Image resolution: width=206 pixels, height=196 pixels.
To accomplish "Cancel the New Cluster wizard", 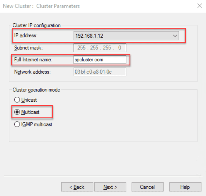I will [x=147, y=187].
